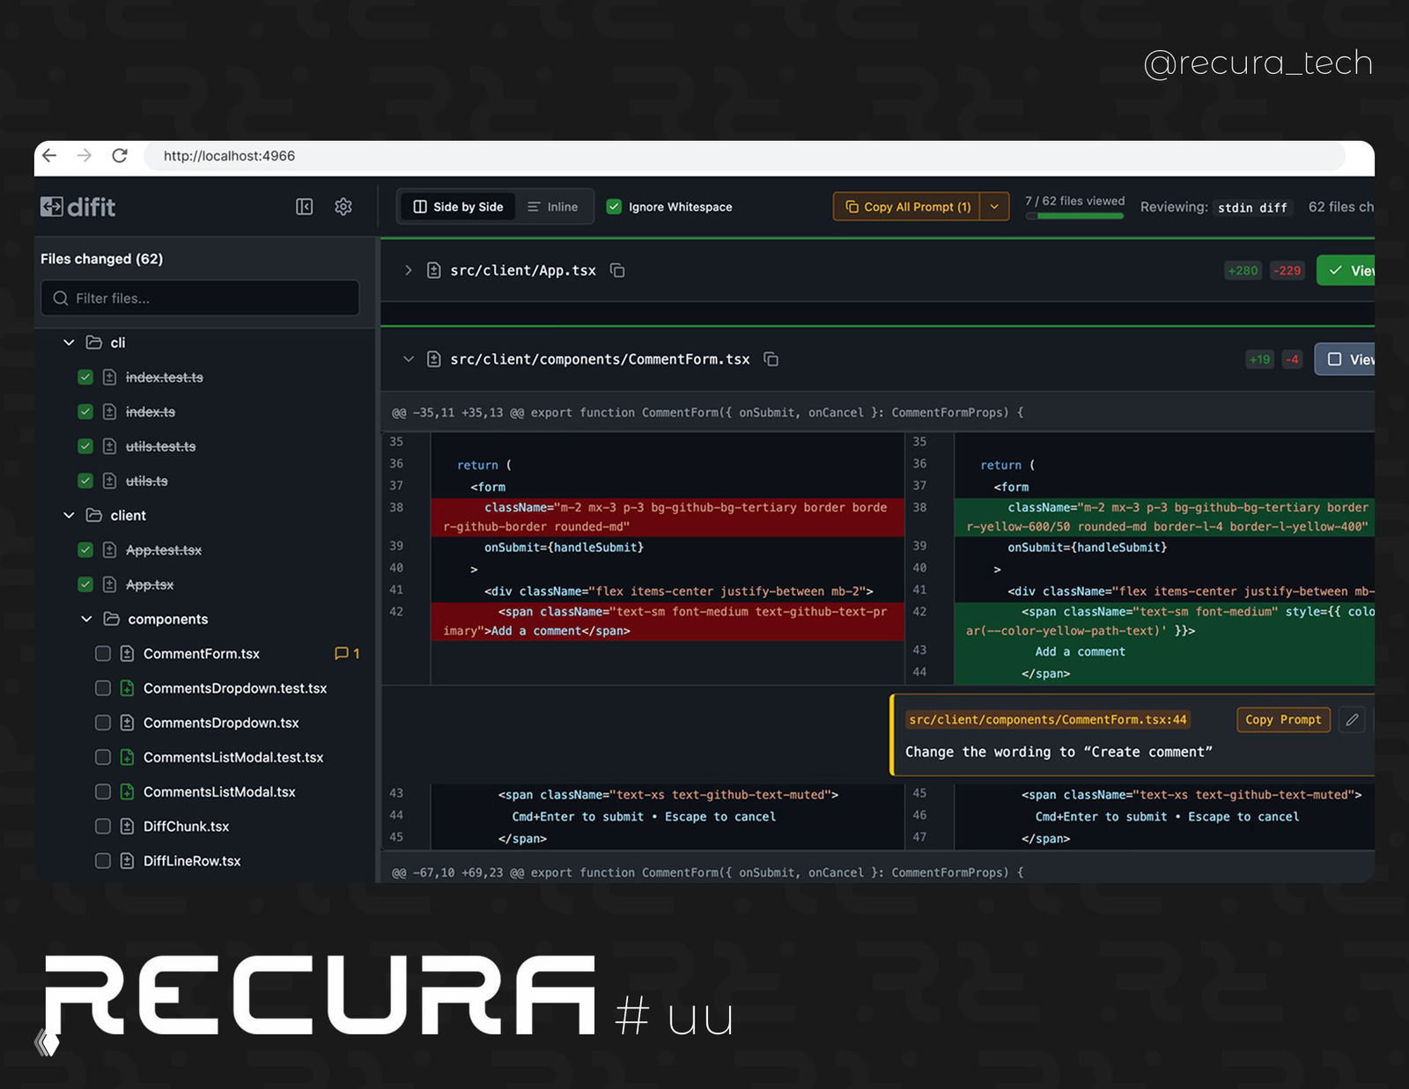Click Copy Prompt on the comment panel

tap(1283, 719)
